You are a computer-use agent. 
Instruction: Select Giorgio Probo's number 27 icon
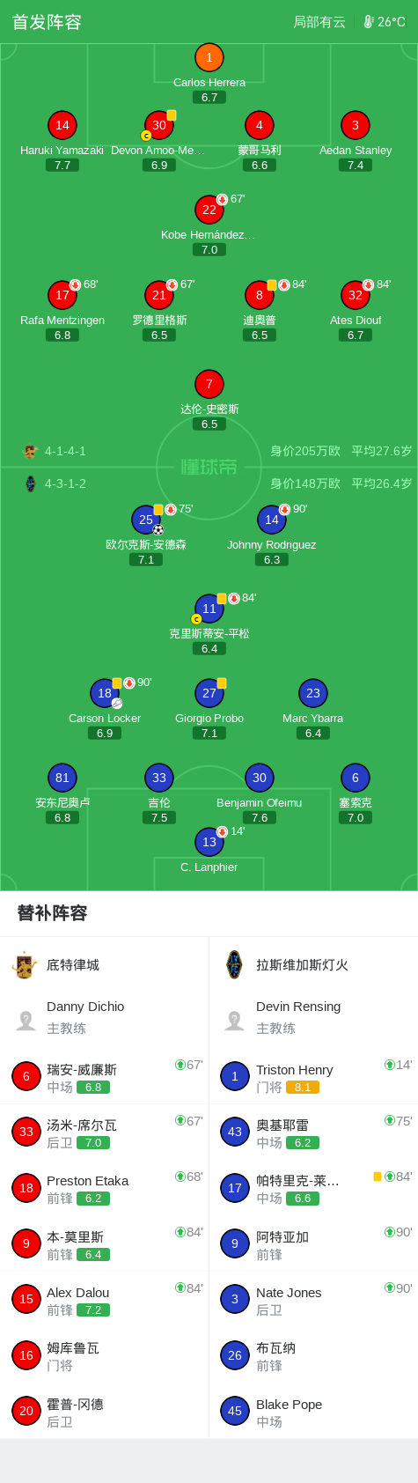click(x=209, y=693)
